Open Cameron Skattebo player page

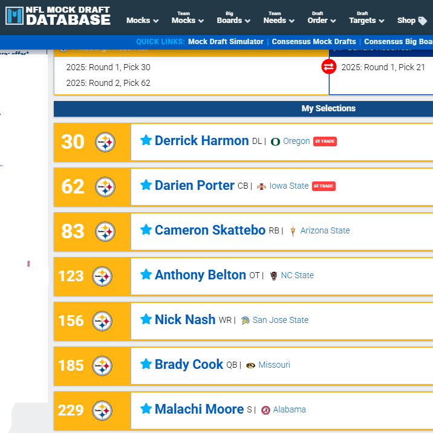(x=210, y=230)
